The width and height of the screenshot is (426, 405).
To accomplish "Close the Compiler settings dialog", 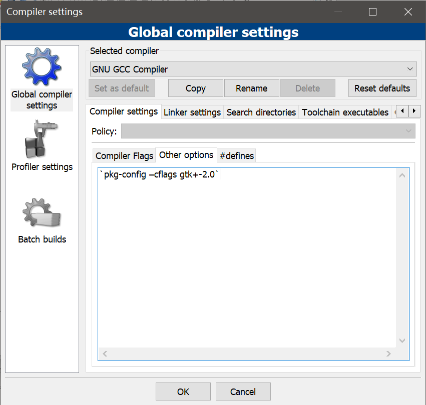I will (x=408, y=11).
